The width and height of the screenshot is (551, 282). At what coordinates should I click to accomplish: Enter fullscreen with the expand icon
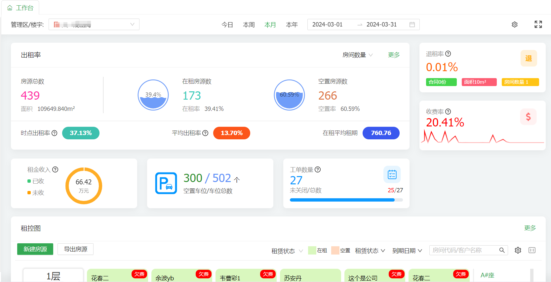point(538,24)
